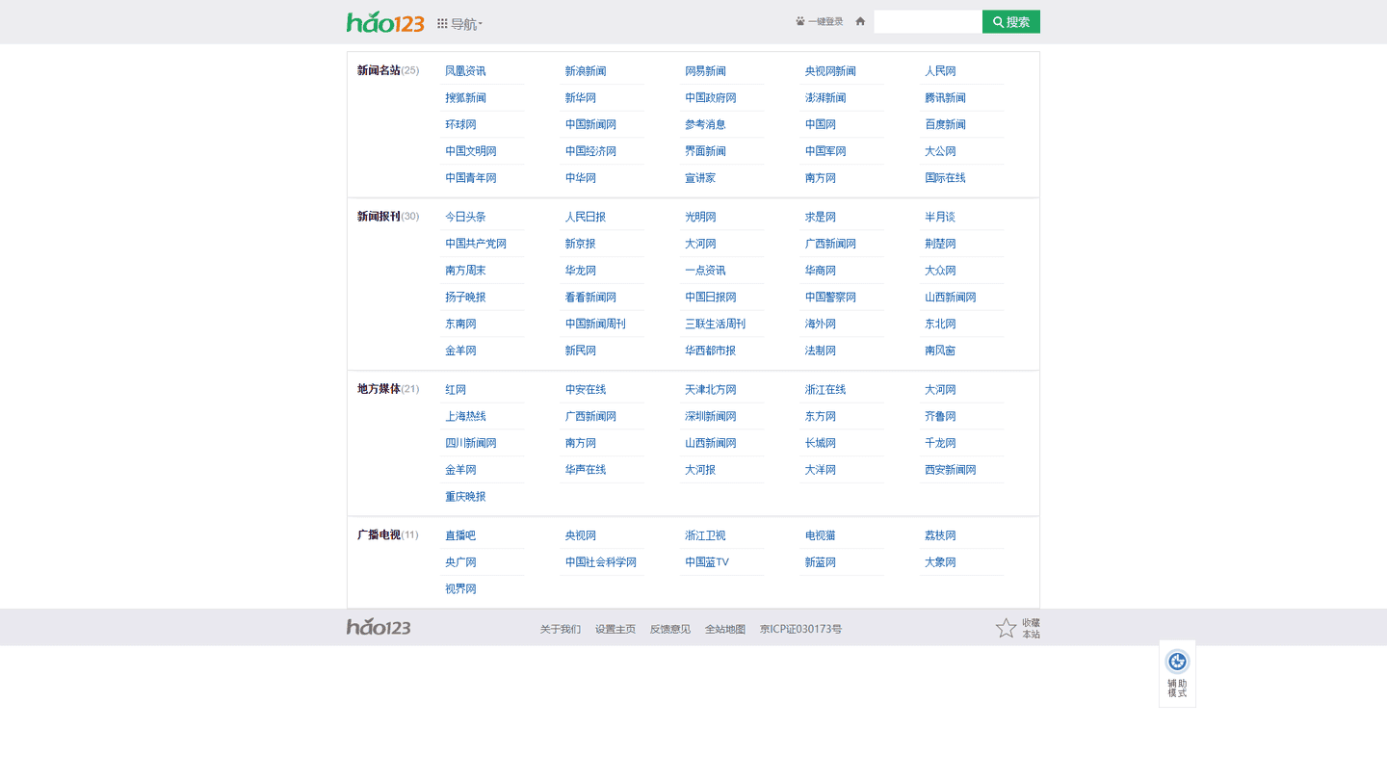
Task: Visit 扬子晚报
Action: coord(465,298)
